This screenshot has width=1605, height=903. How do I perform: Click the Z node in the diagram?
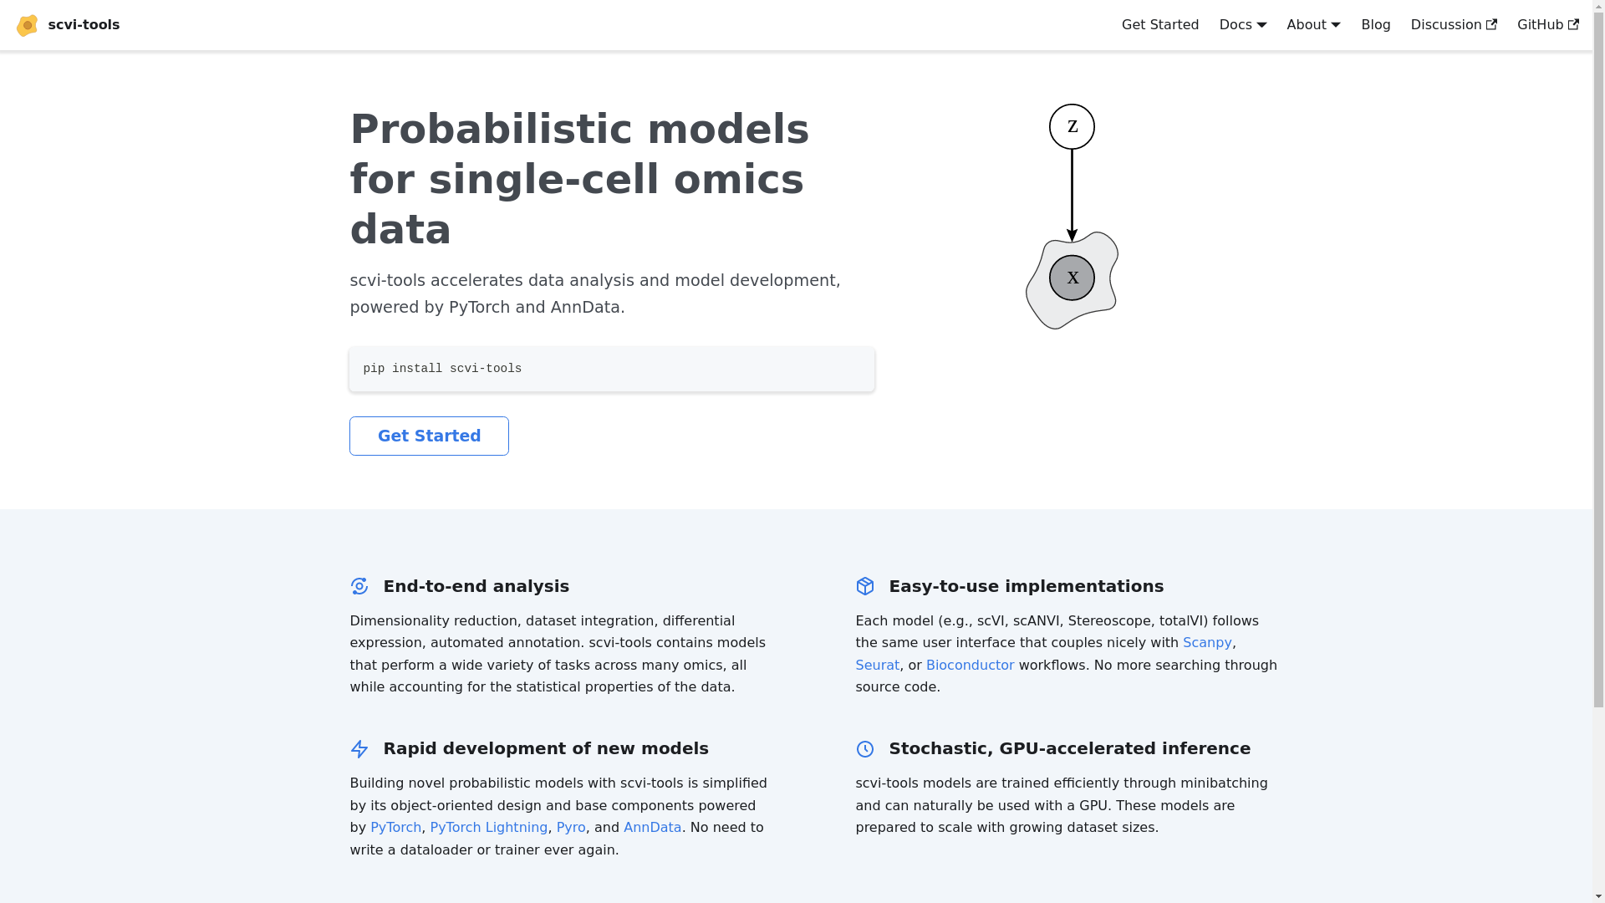click(1072, 127)
